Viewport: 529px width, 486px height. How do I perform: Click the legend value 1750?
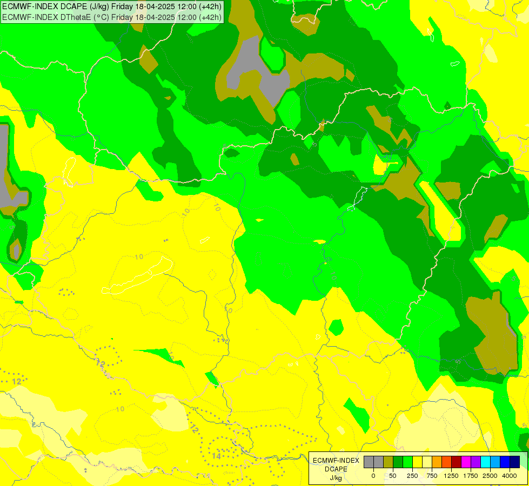(x=471, y=476)
